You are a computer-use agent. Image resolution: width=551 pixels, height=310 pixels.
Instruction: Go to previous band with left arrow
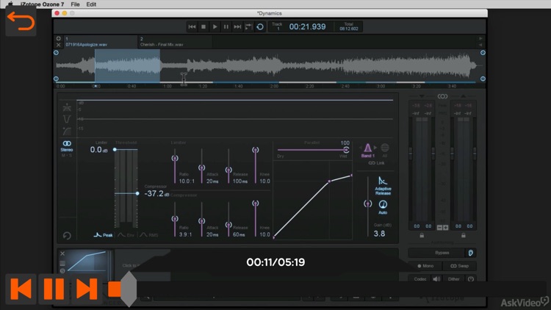(360, 148)
